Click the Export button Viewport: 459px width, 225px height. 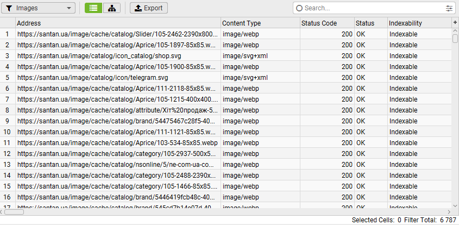(x=148, y=8)
